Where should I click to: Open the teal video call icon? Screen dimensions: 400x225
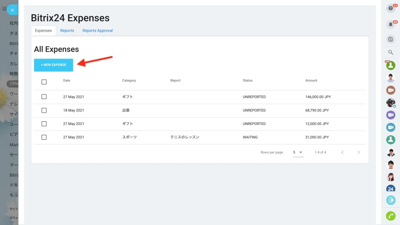pyautogui.click(x=391, y=127)
